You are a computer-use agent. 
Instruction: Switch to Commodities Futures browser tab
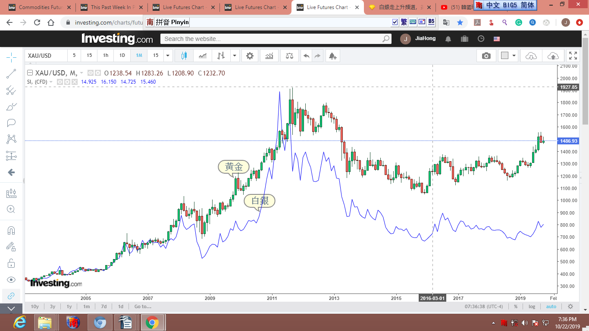pyautogui.click(x=39, y=7)
